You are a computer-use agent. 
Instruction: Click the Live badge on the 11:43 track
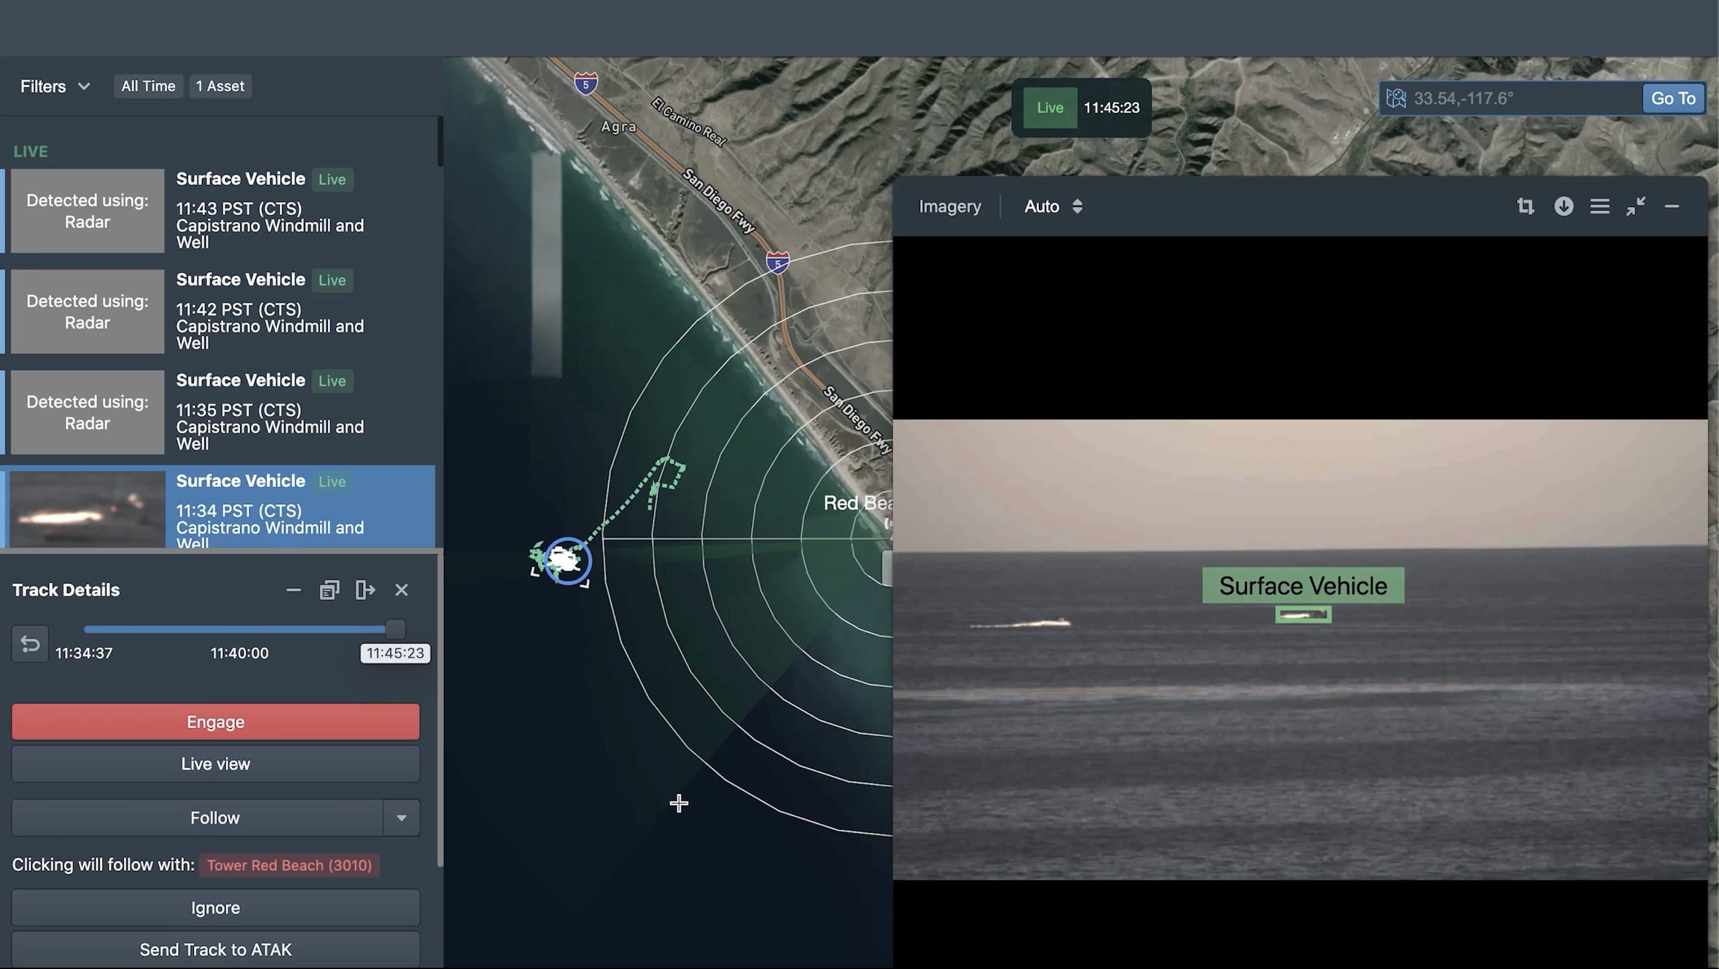click(332, 179)
